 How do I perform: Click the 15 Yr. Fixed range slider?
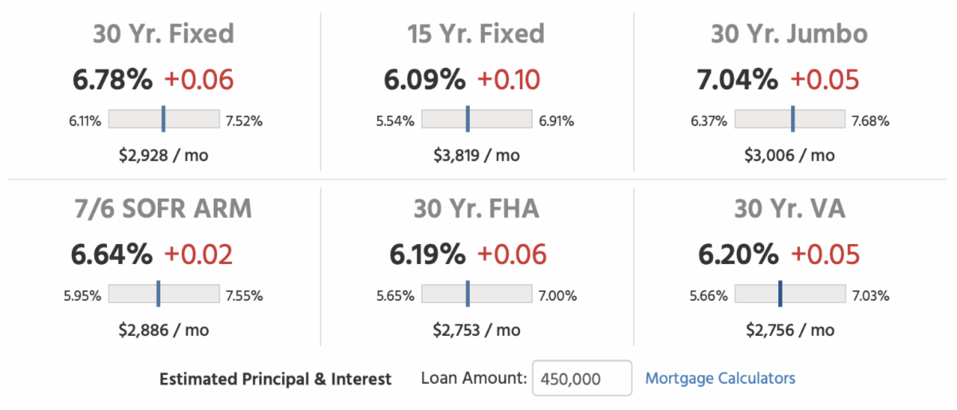(476, 120)
